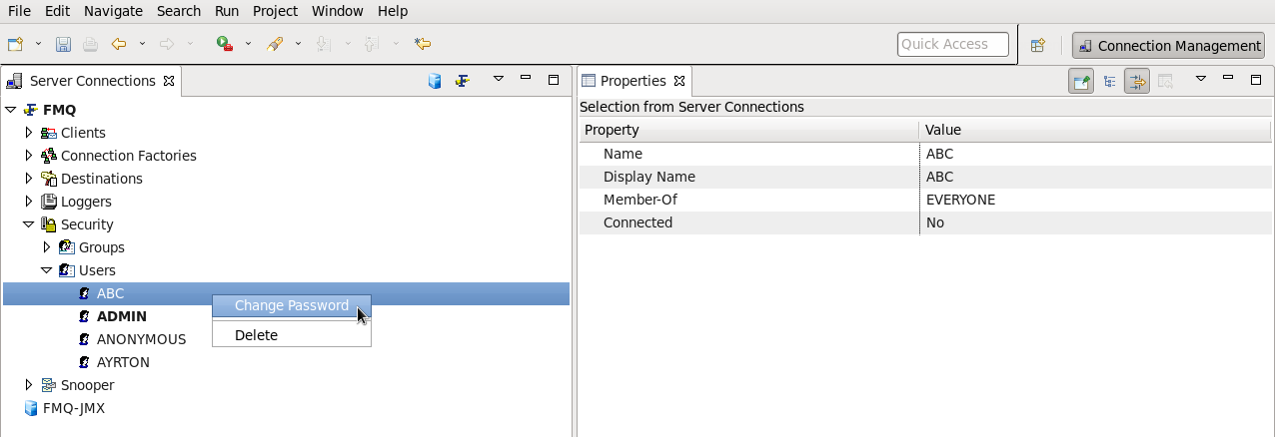Viewport: 1275px width, 437px height.
Task: Collapse the Security tree node
Action: (29, 224)
